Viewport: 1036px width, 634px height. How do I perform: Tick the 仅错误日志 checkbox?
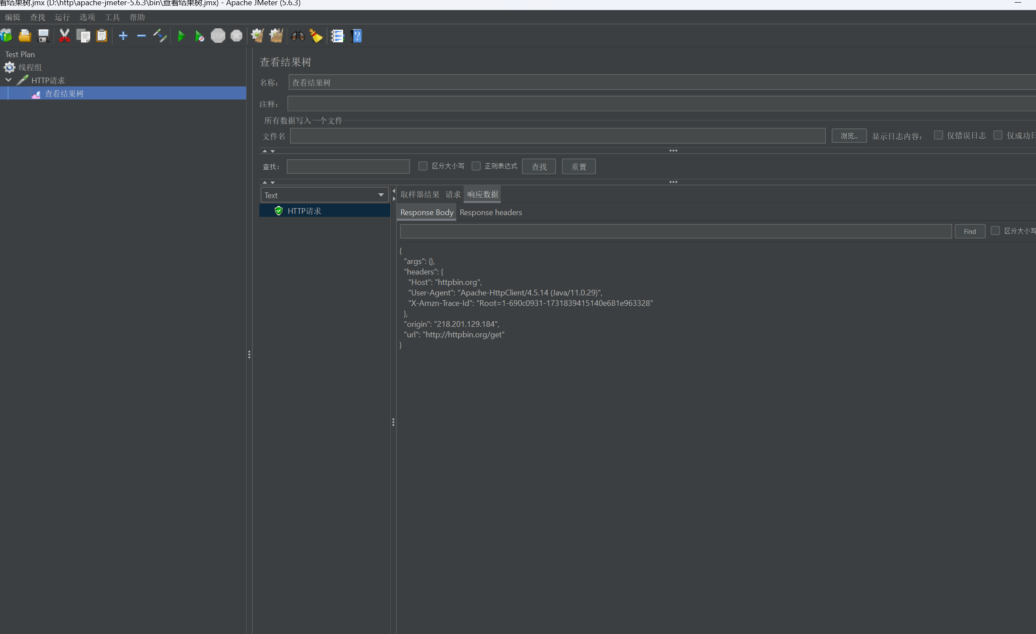coord(938,135)
